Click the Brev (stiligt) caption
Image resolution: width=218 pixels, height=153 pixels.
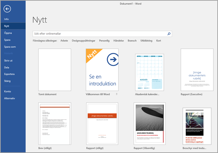(45, 148)
